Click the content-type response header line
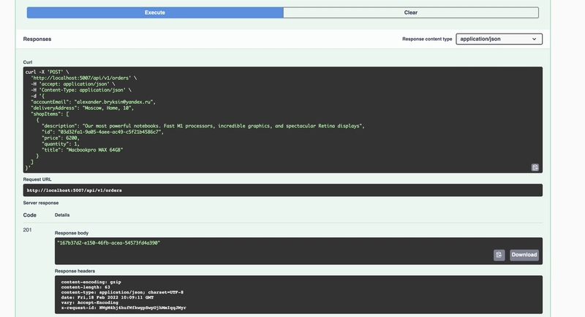The image size is (585, 317). tap(122, 292)
